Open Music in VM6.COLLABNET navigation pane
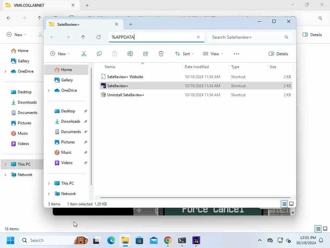330x248 pixels. pyautogui.click(x=22, y=133)
